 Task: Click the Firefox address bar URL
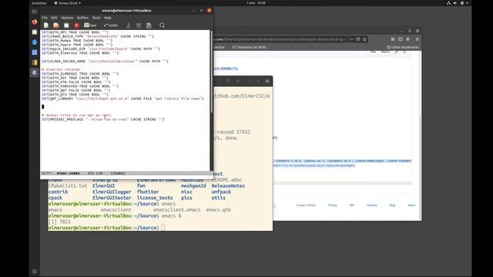click(x=280, y=39)
